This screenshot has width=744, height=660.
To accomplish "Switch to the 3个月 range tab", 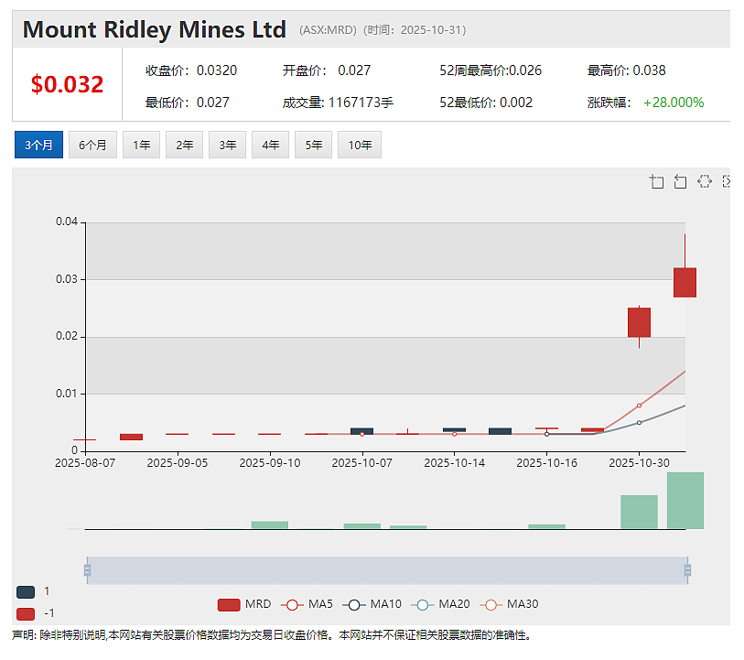I will point(39,145).
